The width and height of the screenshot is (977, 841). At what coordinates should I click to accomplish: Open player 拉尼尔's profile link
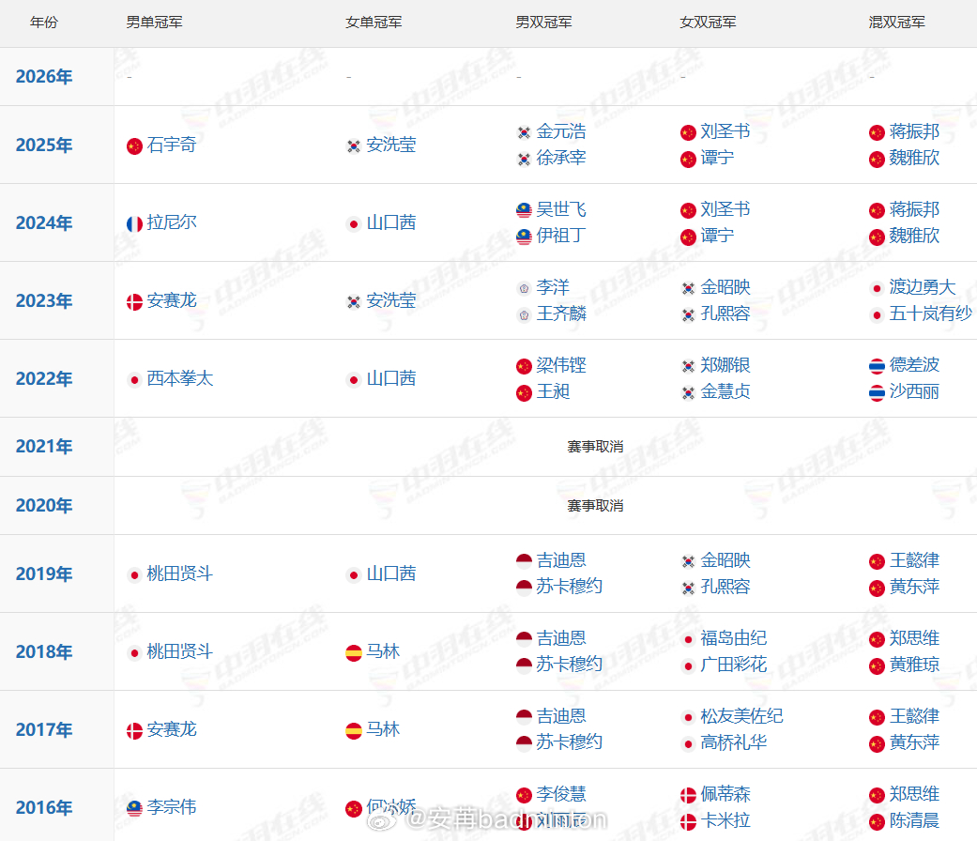[x=172, y=223]
